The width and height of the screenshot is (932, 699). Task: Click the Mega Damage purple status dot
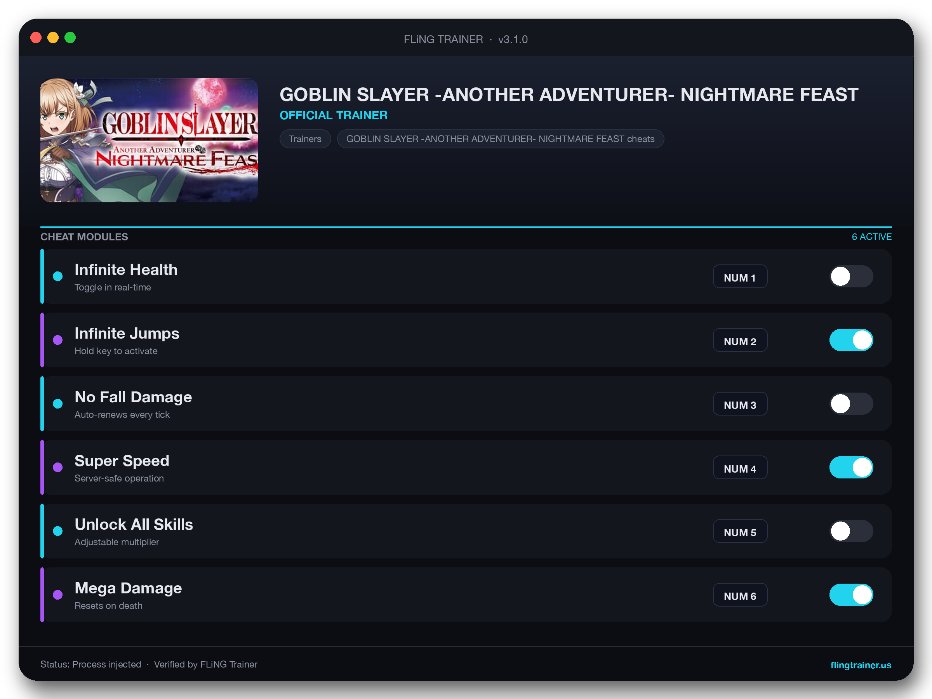coord(58,595)
